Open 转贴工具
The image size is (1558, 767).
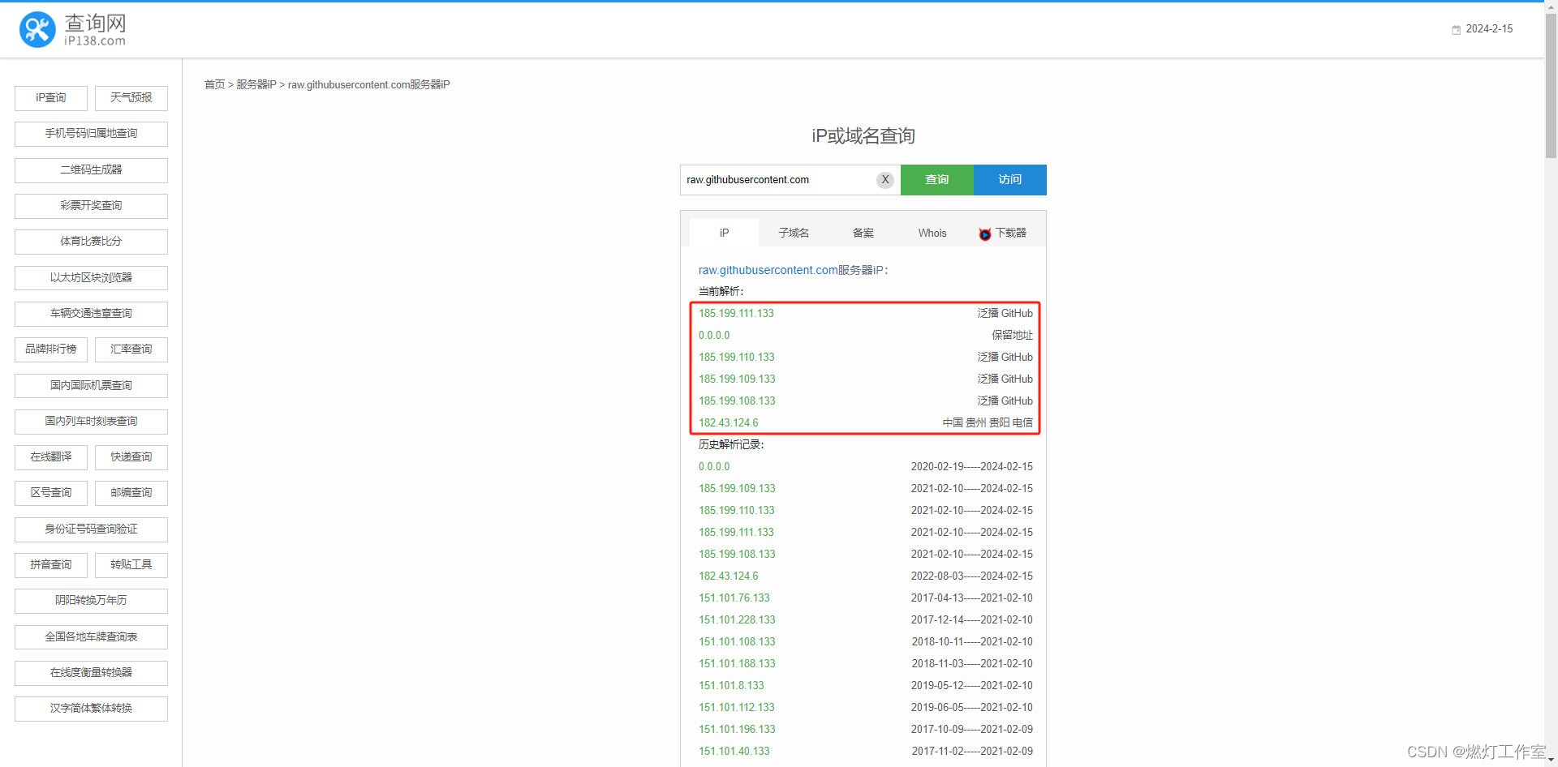coord(131,565)
